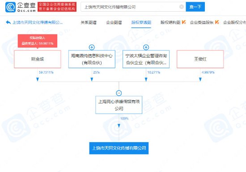Viewport: 246px width, 172px height.
Task: Select the blue 上饶市天同文化传播有限公司 node
Action: 119,148
